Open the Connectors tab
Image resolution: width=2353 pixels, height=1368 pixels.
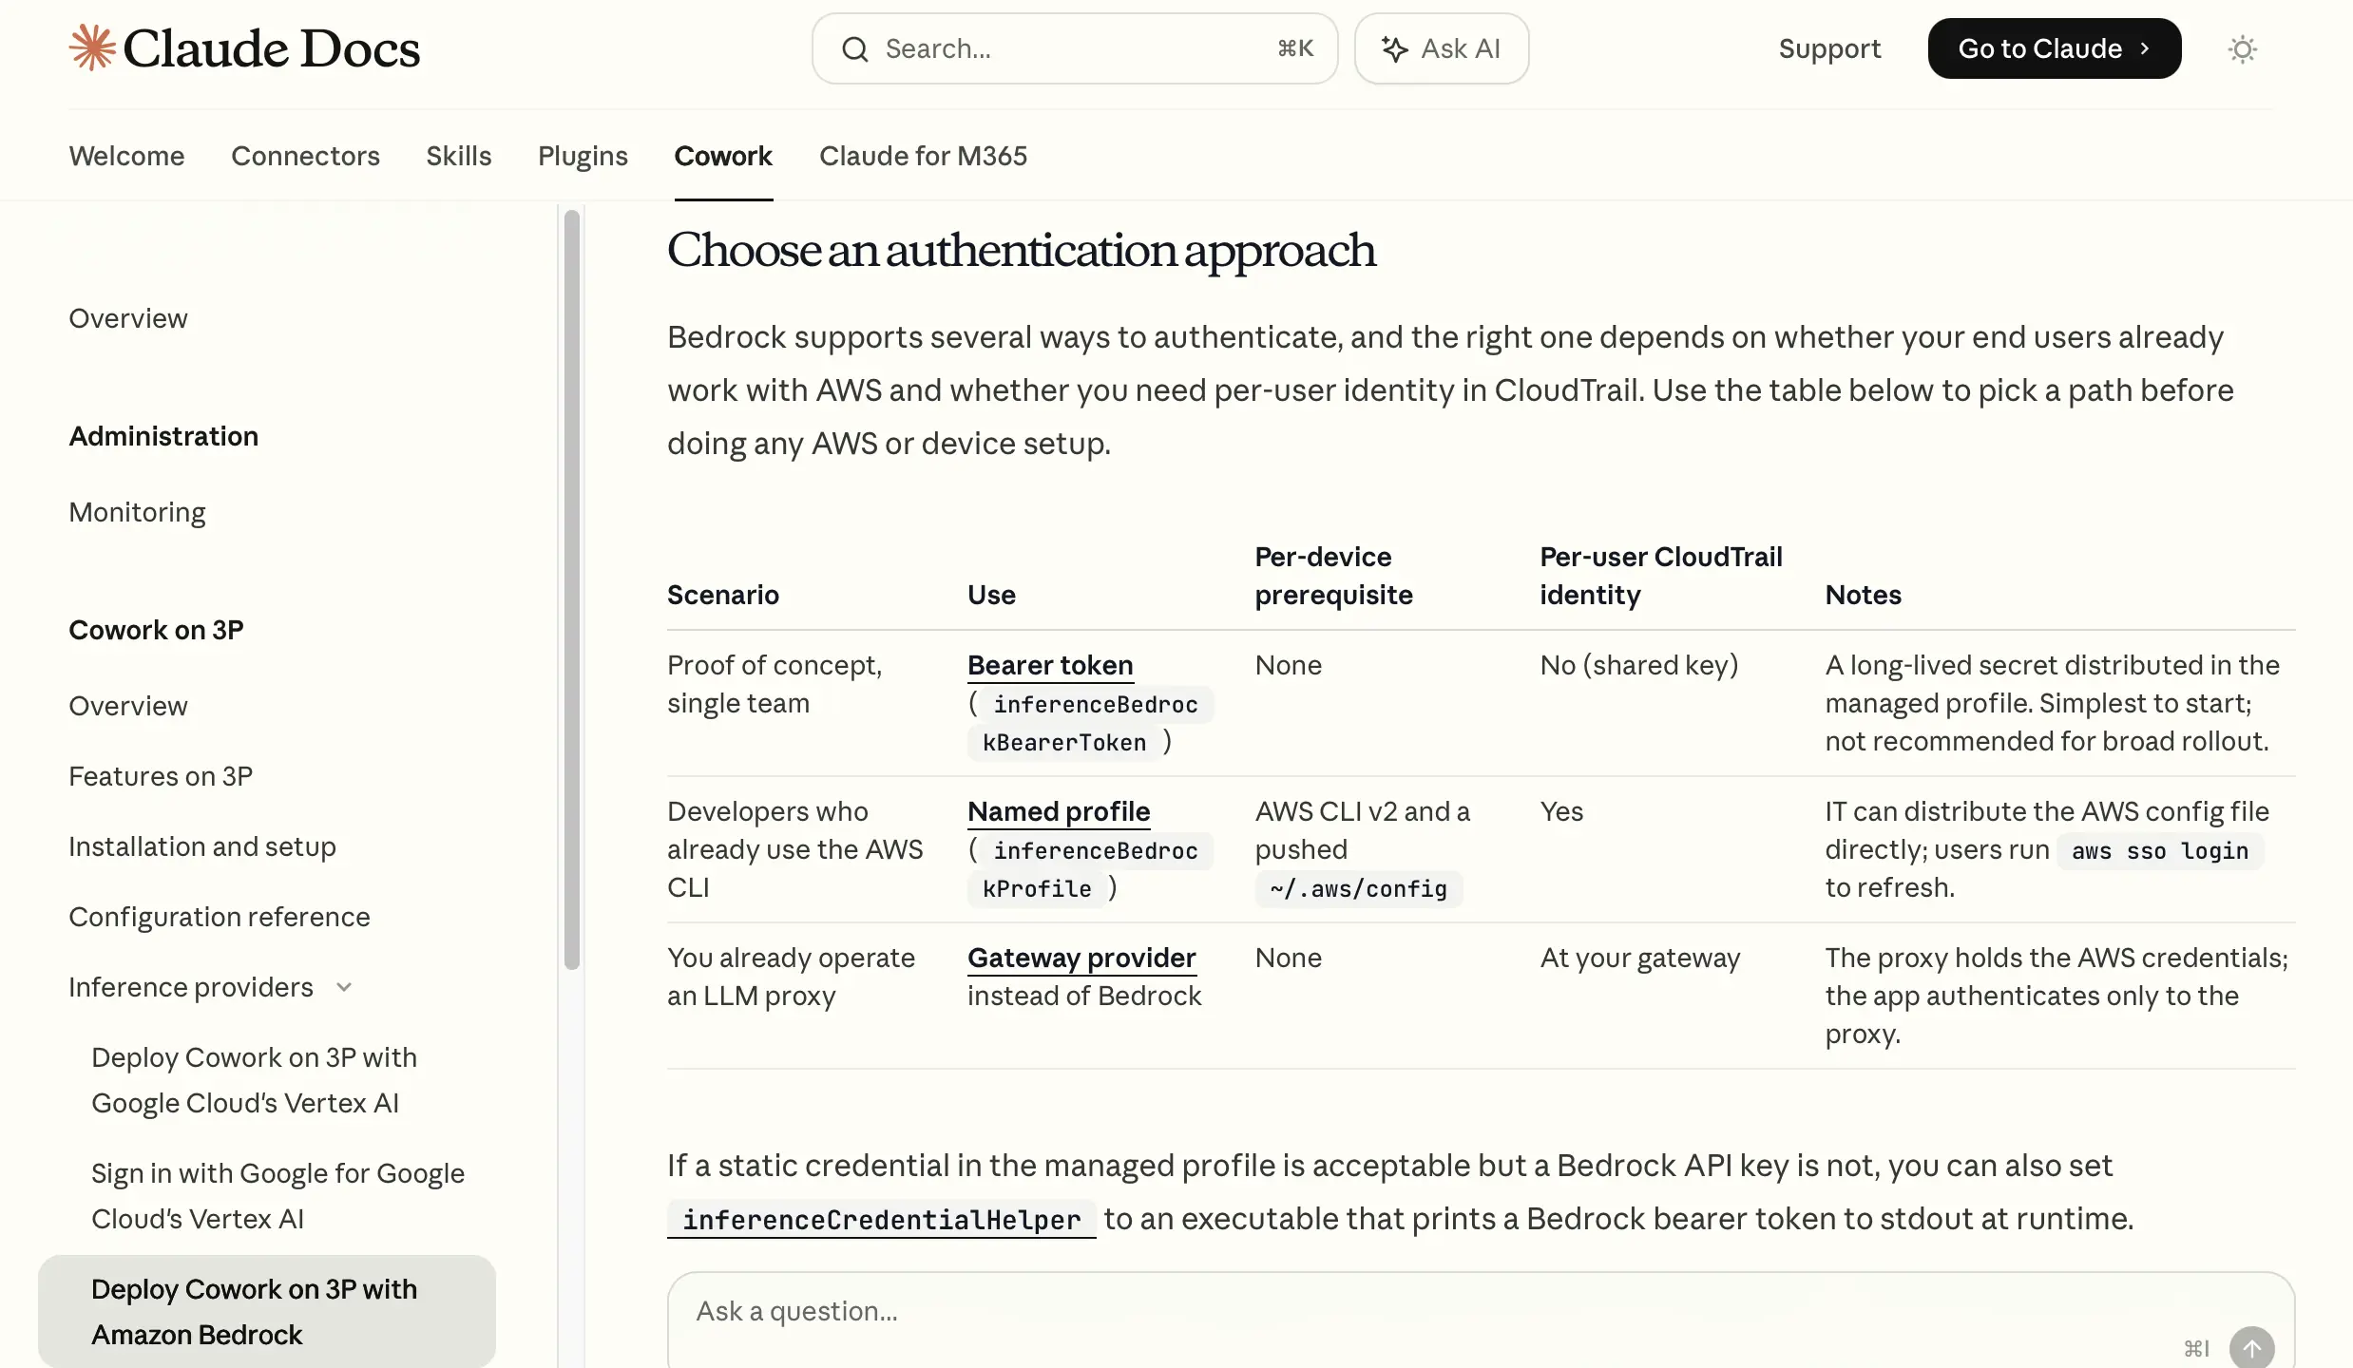(x=305, y=156)
